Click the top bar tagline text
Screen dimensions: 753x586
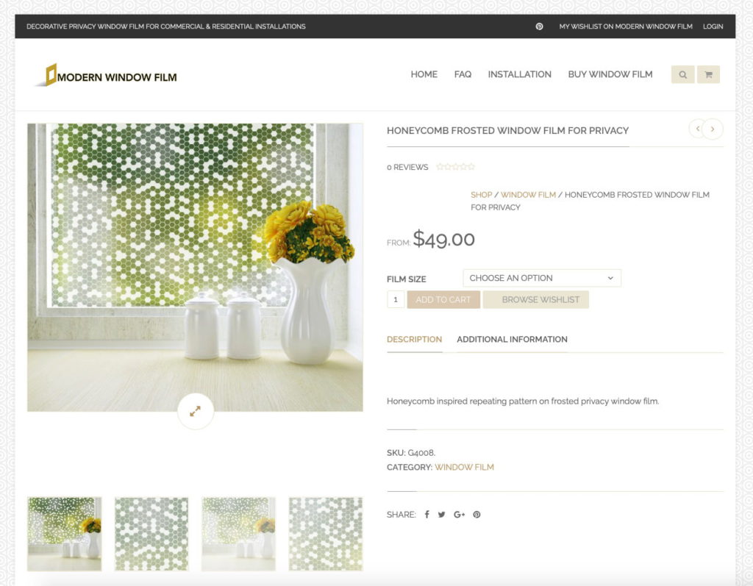click(166, 26)
